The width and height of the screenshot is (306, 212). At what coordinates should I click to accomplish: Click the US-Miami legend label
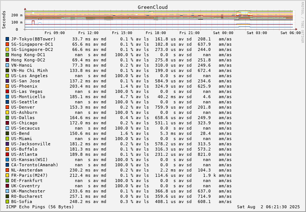click(22, 139)
